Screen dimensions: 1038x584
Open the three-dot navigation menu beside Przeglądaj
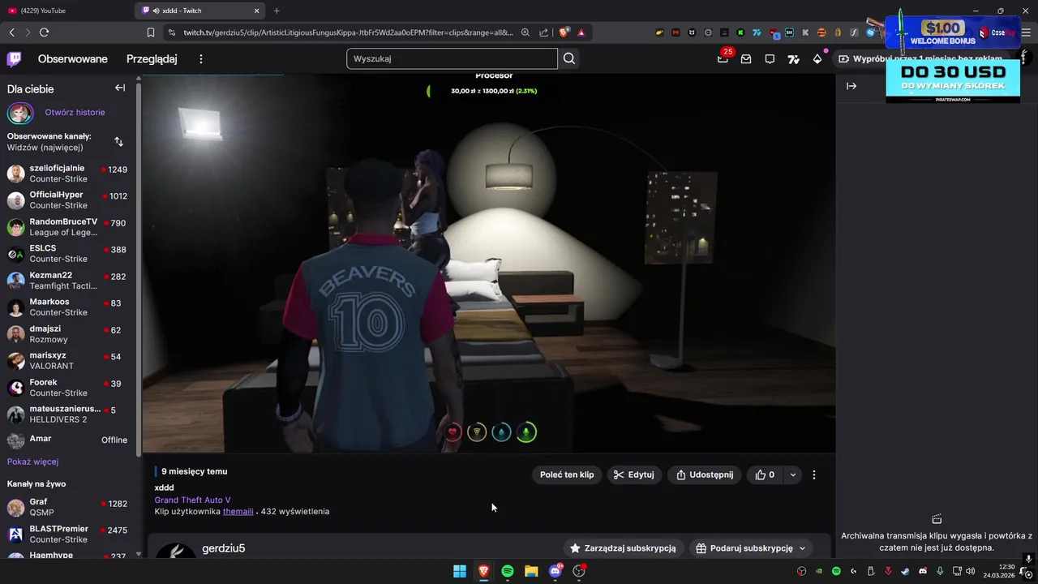coord(201,59)
